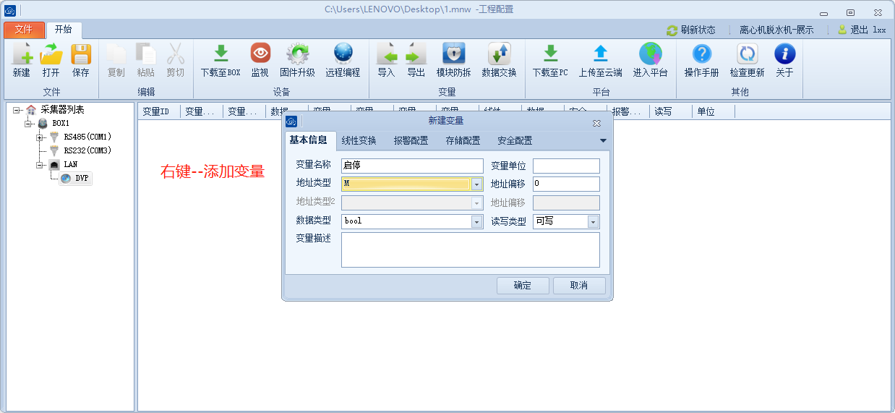Click 离心机脱水机-展示 project label
Viewport: 895px width, 413px height.
tap(776, 30)
